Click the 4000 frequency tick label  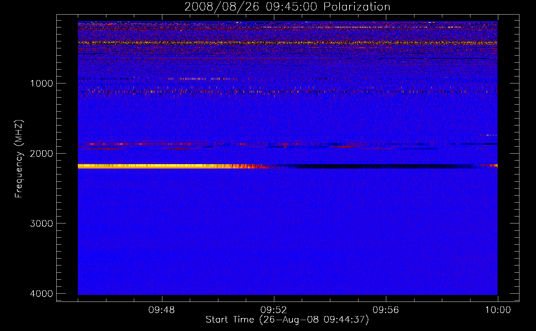tap(41, 294)
